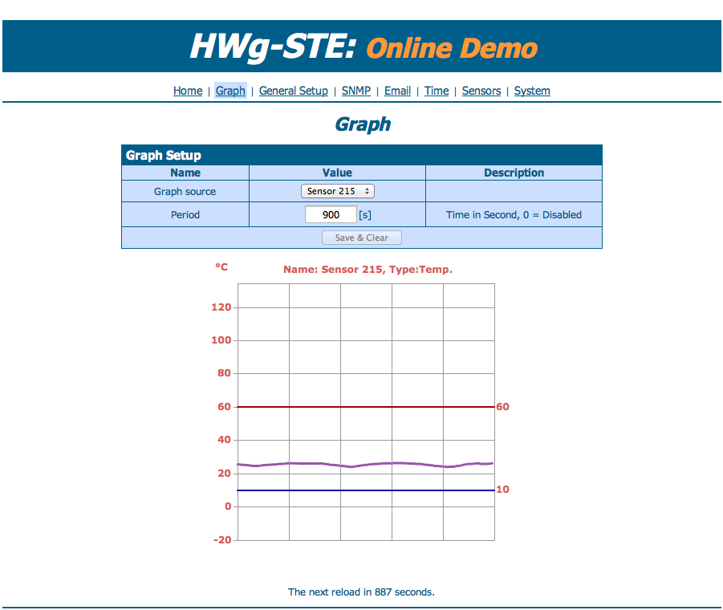Navigate to the Time page

pyautogui.click(x=437, y=91)
